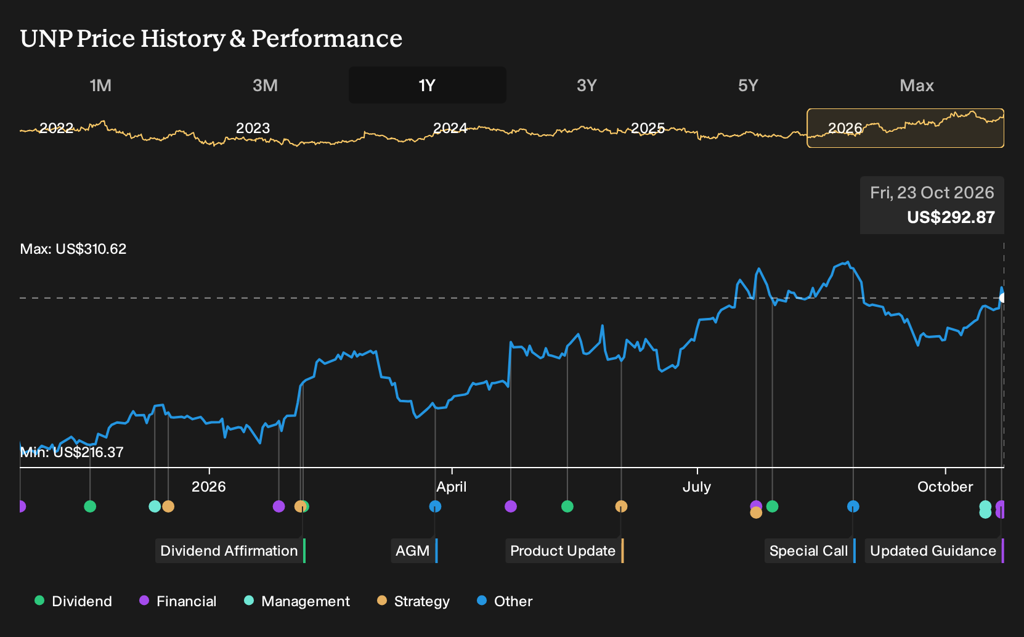The image size is (1024, 637).
Task: Switch to the 3Y time range
Action: pyautogui.click(x=587, y=85)
